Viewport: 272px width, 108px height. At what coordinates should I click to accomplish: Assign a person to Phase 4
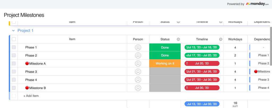(138, 80)
